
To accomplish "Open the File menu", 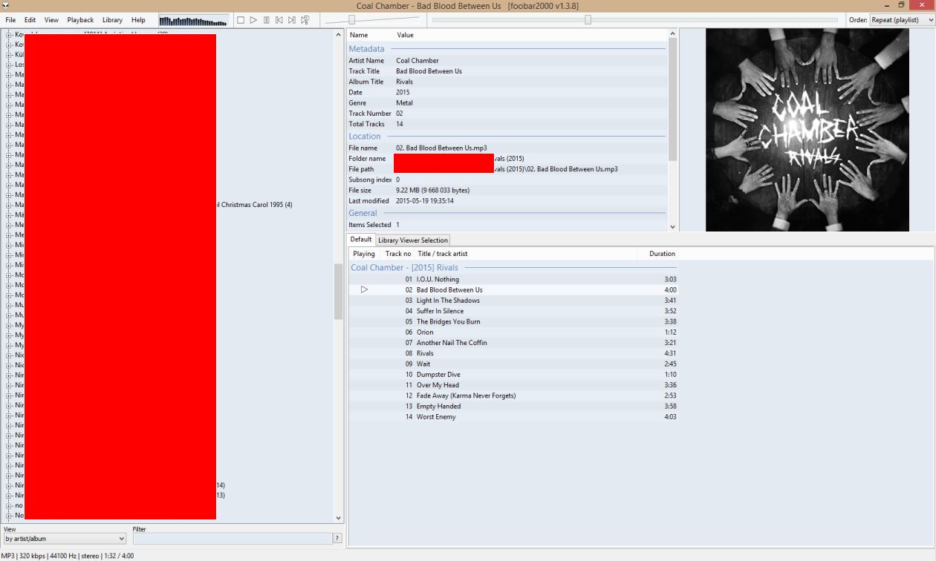I will pyautogui.click(x=10, y=20).
